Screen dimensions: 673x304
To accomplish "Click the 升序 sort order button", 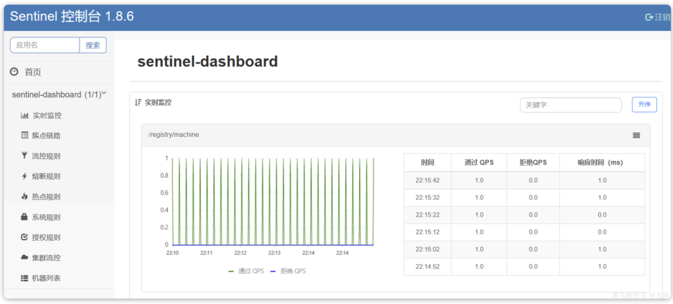I will click(644, 105).
